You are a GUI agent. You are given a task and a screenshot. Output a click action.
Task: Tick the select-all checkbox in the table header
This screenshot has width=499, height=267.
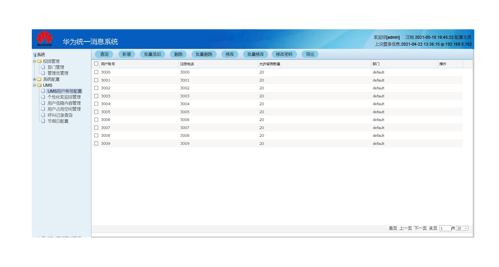pos(96,64)
